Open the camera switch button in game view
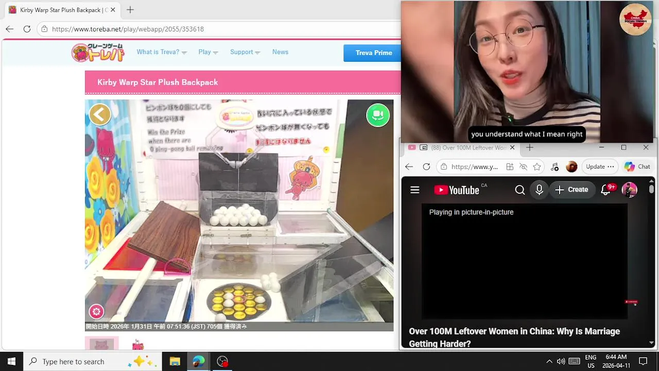The height and width of the screenshot is (371, 659). (x=378, y=115)
